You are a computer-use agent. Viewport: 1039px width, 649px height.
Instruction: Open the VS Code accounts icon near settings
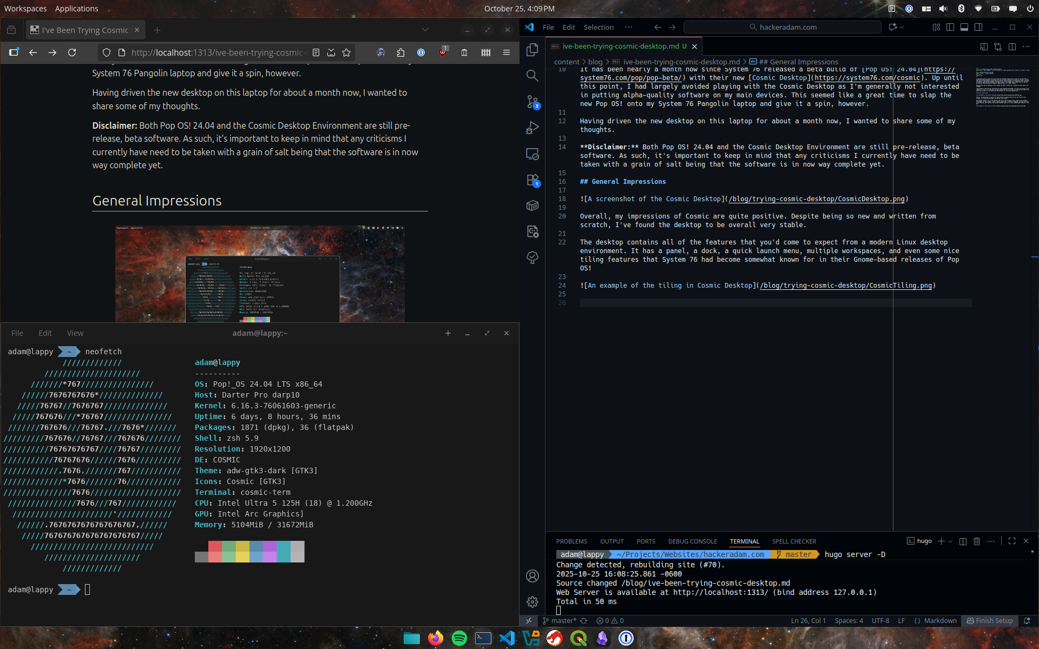click(532, 576)
